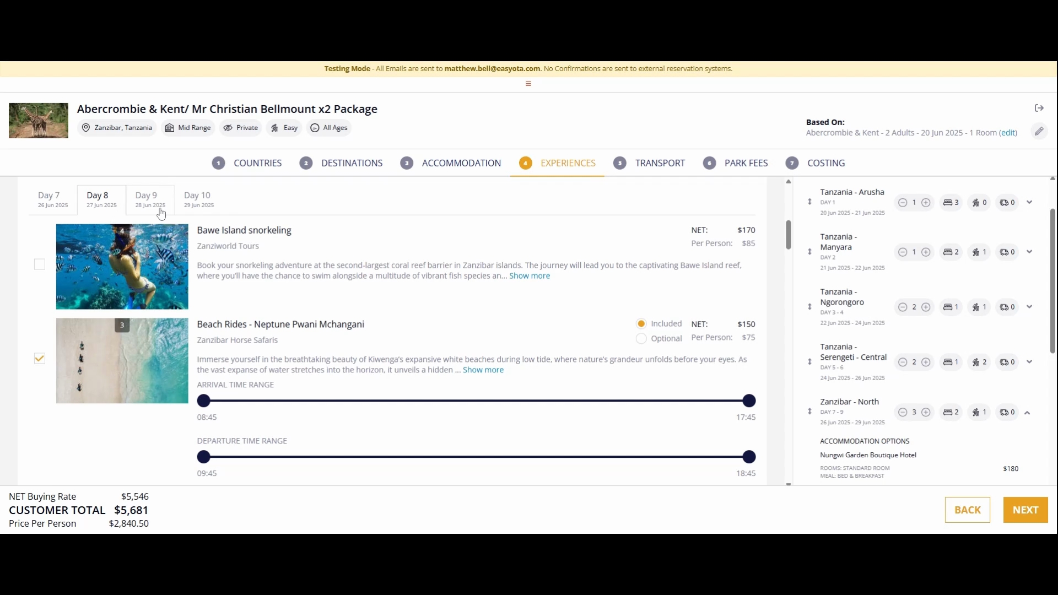The height and width of the screenshot is (595, 1058).
Task: Go to the Destinations step
Action: (x=341, y=163)
